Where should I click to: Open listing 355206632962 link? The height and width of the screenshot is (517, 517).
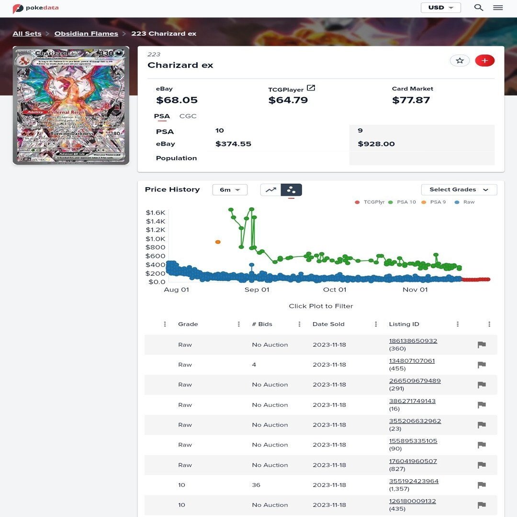pyautogui.click(x=415, y=421)
